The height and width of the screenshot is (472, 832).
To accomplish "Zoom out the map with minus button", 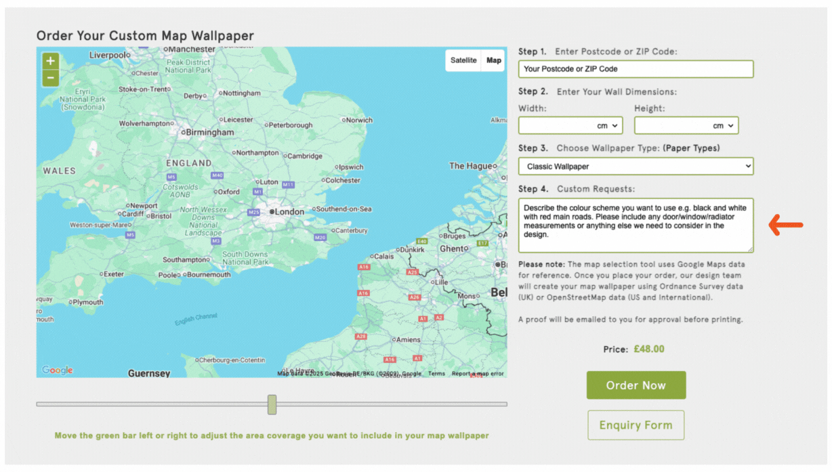I will coord(51,79).
